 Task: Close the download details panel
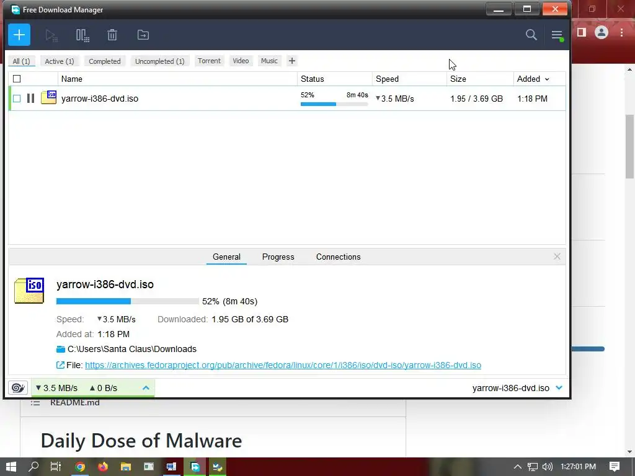tap(557, 256)
